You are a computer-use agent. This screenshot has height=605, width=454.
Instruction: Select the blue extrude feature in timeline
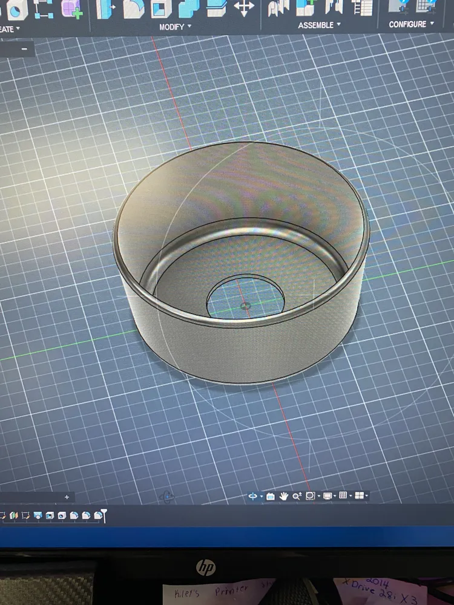[38, 515]
